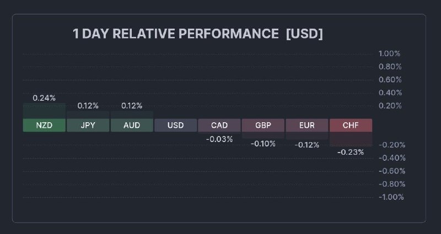Image resolution: width=441 pixels, height=234 pixels.
Task: Select the GBP currency tile
Action: [x=263, y=126]
